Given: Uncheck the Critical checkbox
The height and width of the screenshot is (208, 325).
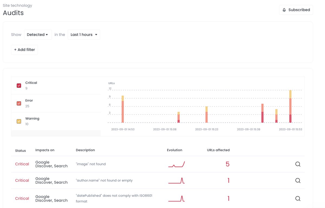Looking at the screenshot, I should point(19,86).
